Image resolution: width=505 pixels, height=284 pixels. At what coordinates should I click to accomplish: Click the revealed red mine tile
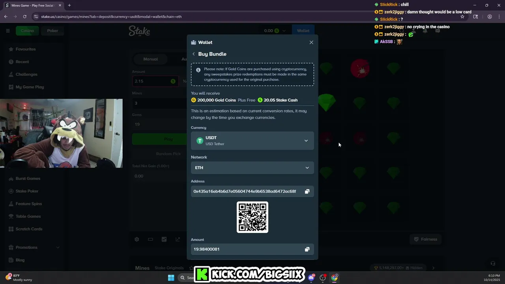coord(360,69)
